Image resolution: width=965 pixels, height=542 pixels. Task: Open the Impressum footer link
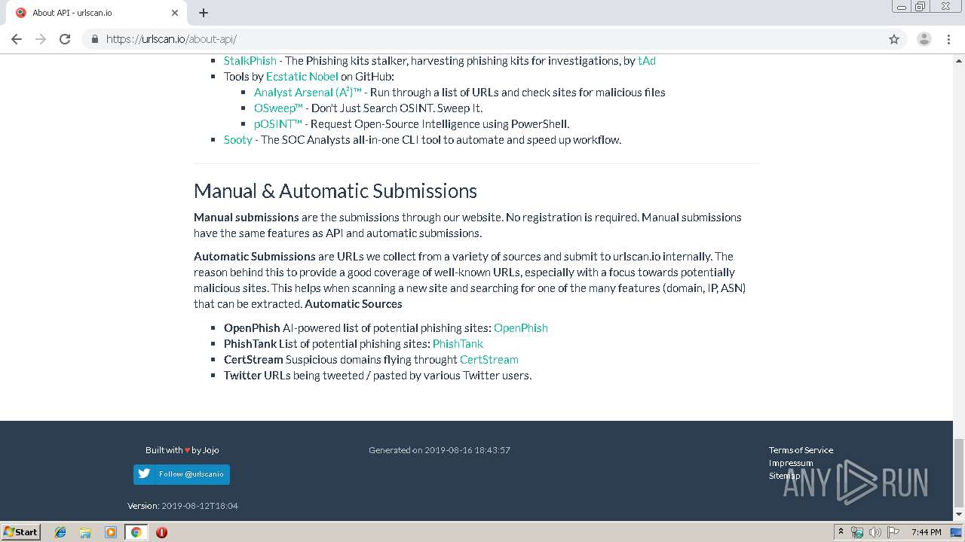click(791, 463)
